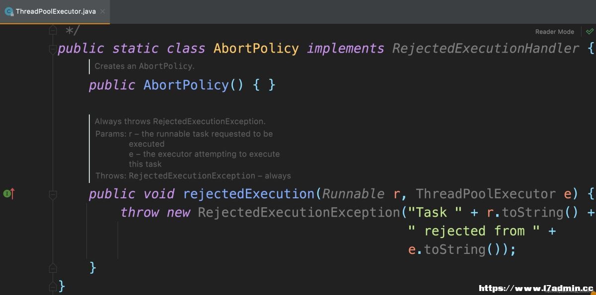The image size is (596, 295).
Task: Click the RejectedExecutionHandler interface name
Action: (486, 49)
